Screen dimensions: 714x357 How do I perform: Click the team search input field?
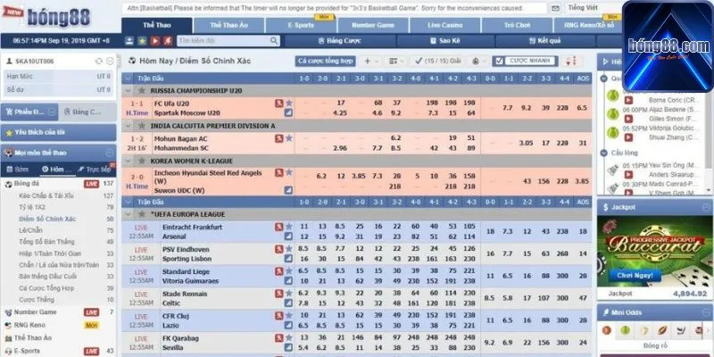(223, 41)
